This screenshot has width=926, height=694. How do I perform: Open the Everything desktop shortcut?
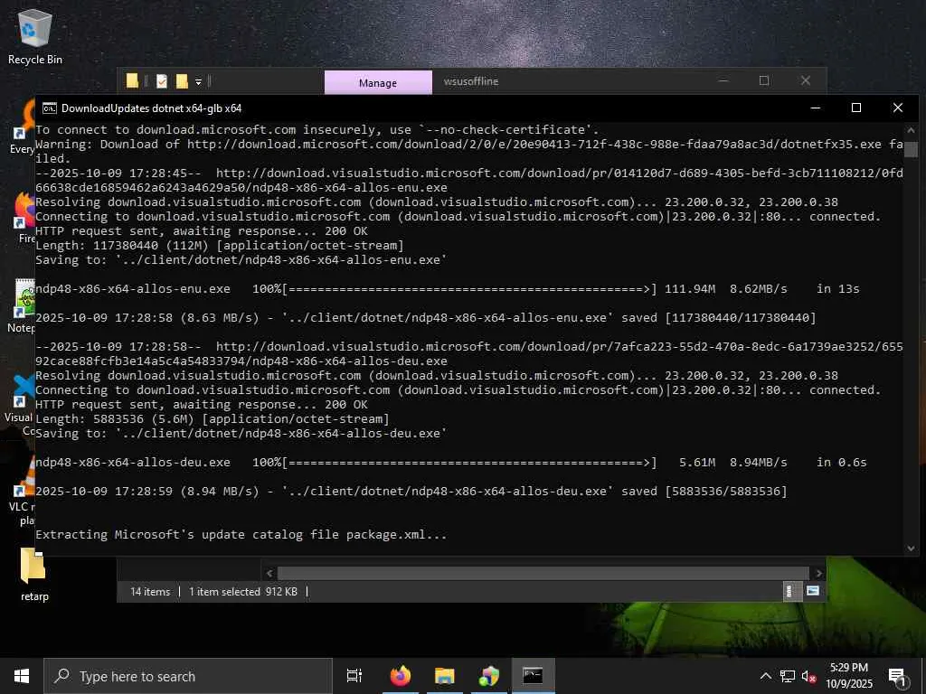pyautogui.click(x=24, y=127)
